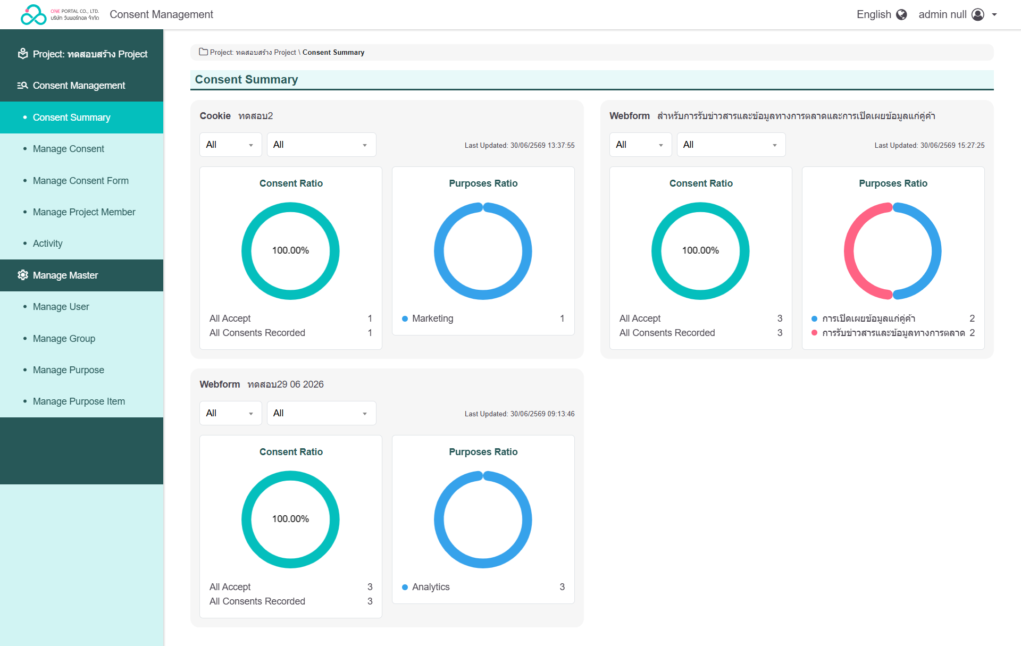
Task: Click Consent Management header title
Action: pyautogui.click(x=161, y=14)
